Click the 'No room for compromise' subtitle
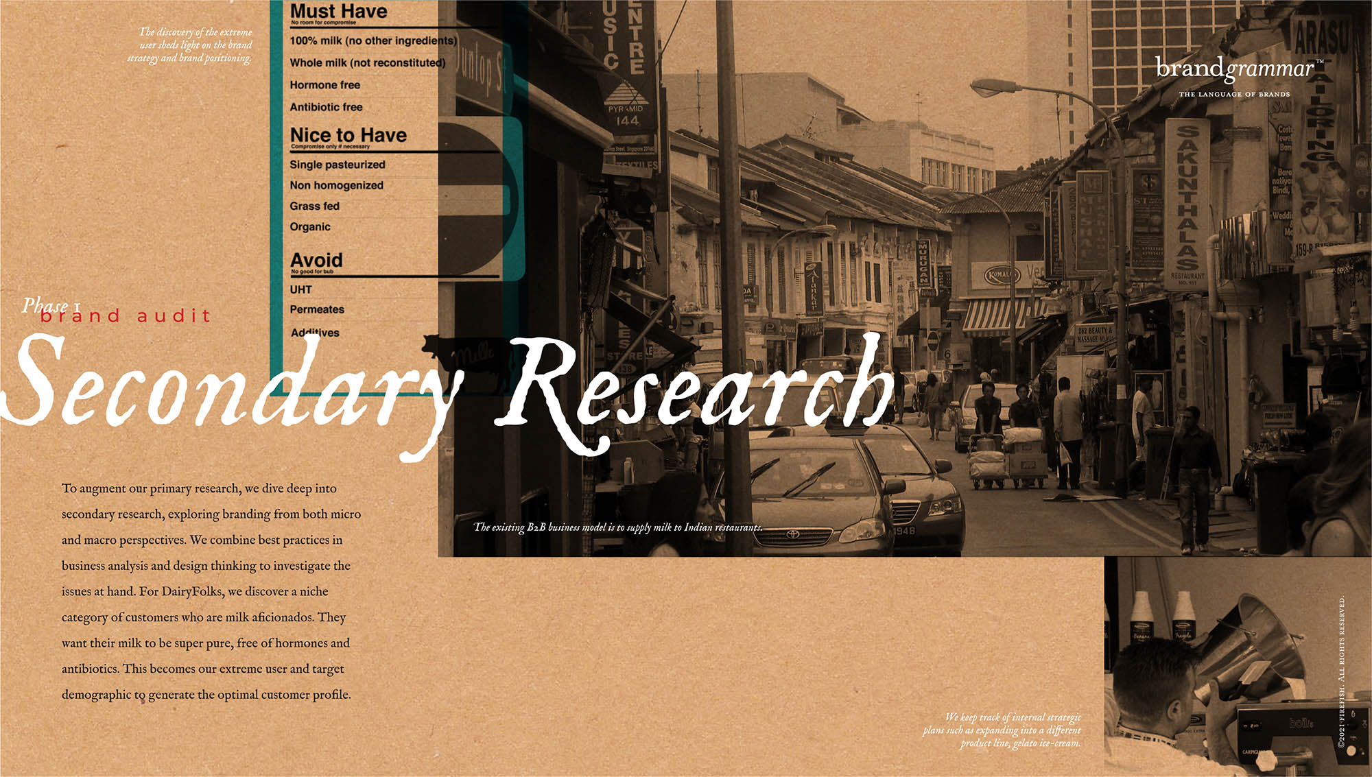Viewport: 1372px width, 777px height. pyautogui.click(x=323, y=23)
